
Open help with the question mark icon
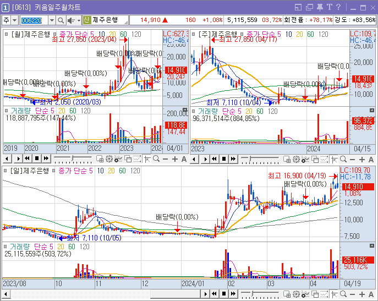coord(338,7)
